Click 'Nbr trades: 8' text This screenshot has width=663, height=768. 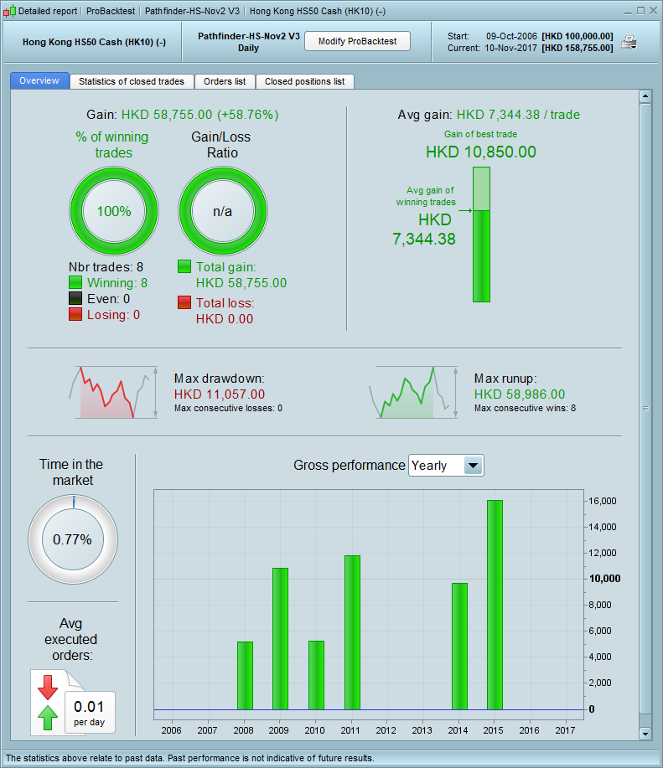(106, 267)
